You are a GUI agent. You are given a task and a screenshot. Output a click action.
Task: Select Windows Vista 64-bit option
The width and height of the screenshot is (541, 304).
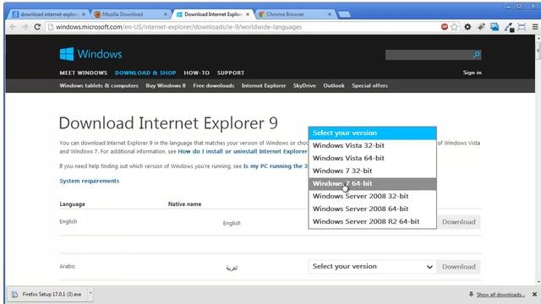[372, 158]
